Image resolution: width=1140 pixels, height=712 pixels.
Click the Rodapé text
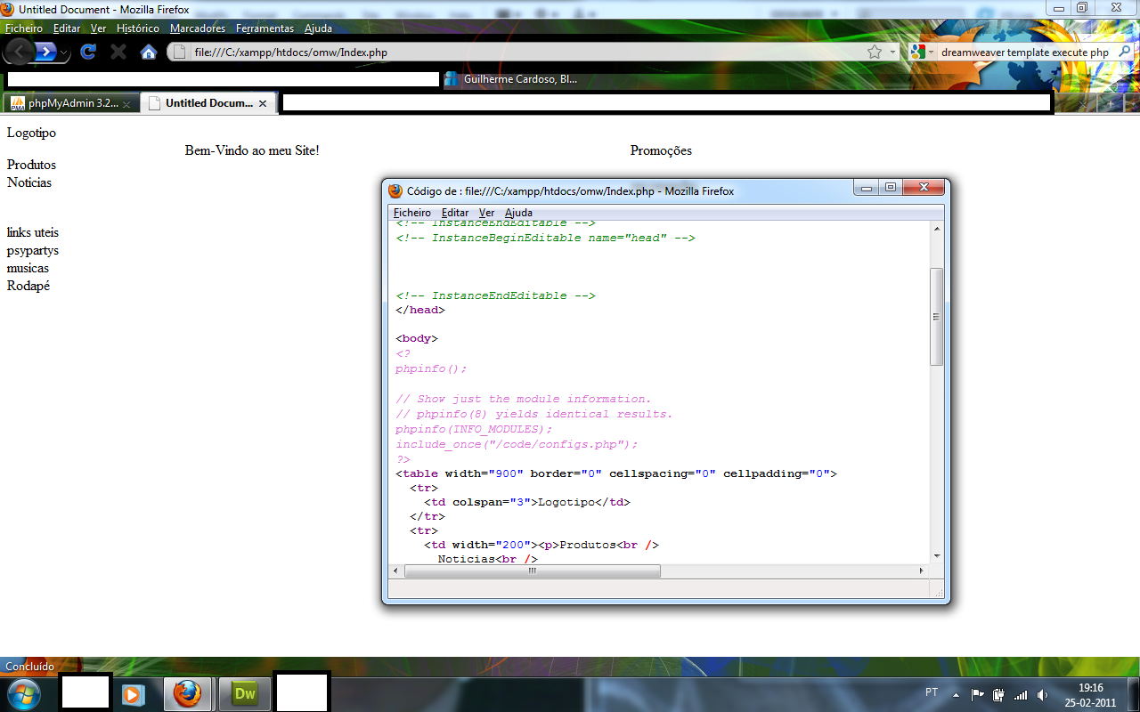click(x=28, y=286)
